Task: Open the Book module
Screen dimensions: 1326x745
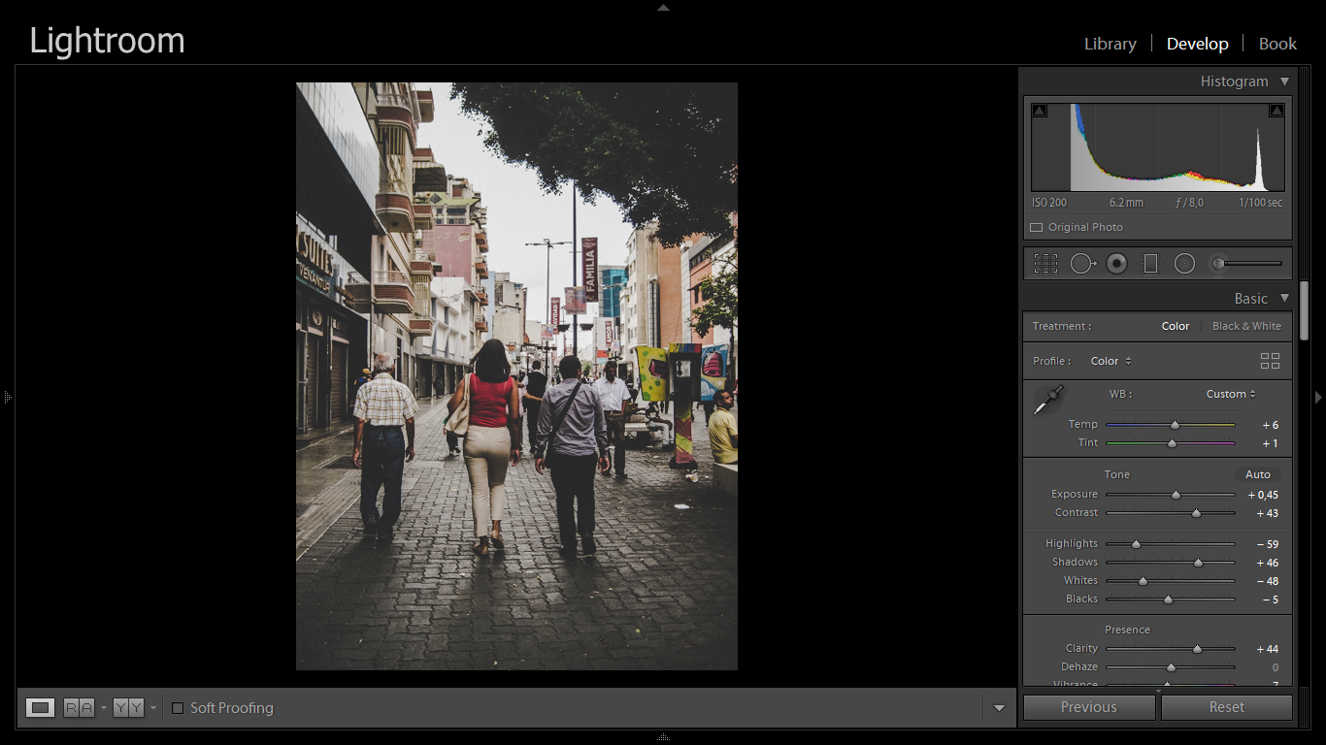Action: pyautogui.click(x=1277, y=44)
